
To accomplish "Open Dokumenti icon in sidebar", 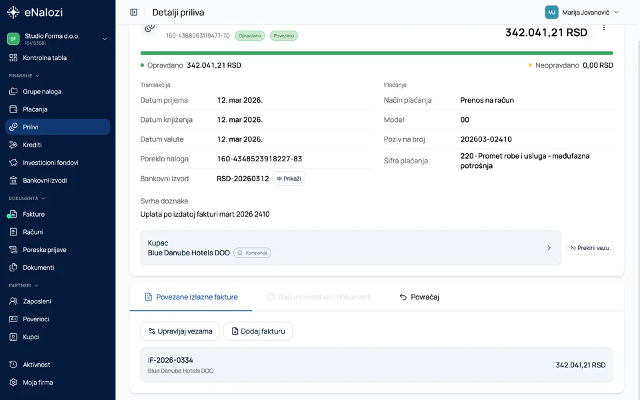I will (x=13, y=267).
